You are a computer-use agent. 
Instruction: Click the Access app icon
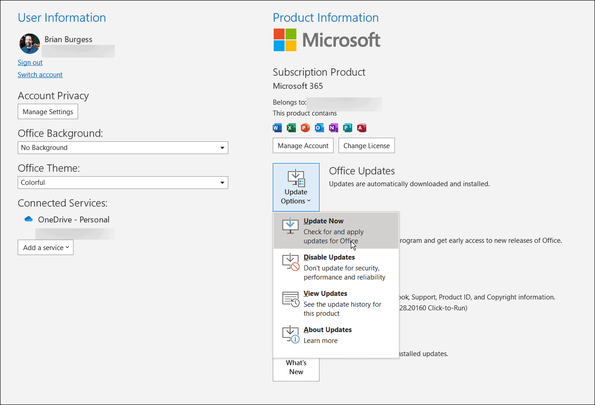click(361, 127)
